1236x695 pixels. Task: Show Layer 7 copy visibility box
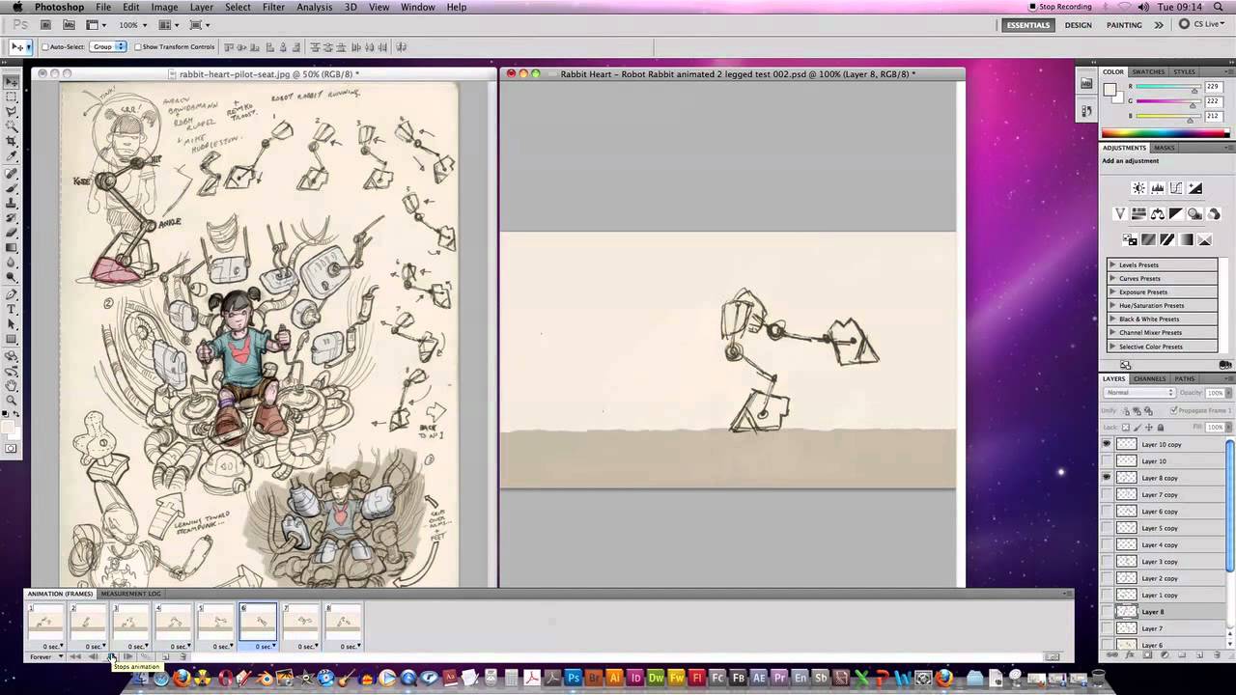(1107, 494)
